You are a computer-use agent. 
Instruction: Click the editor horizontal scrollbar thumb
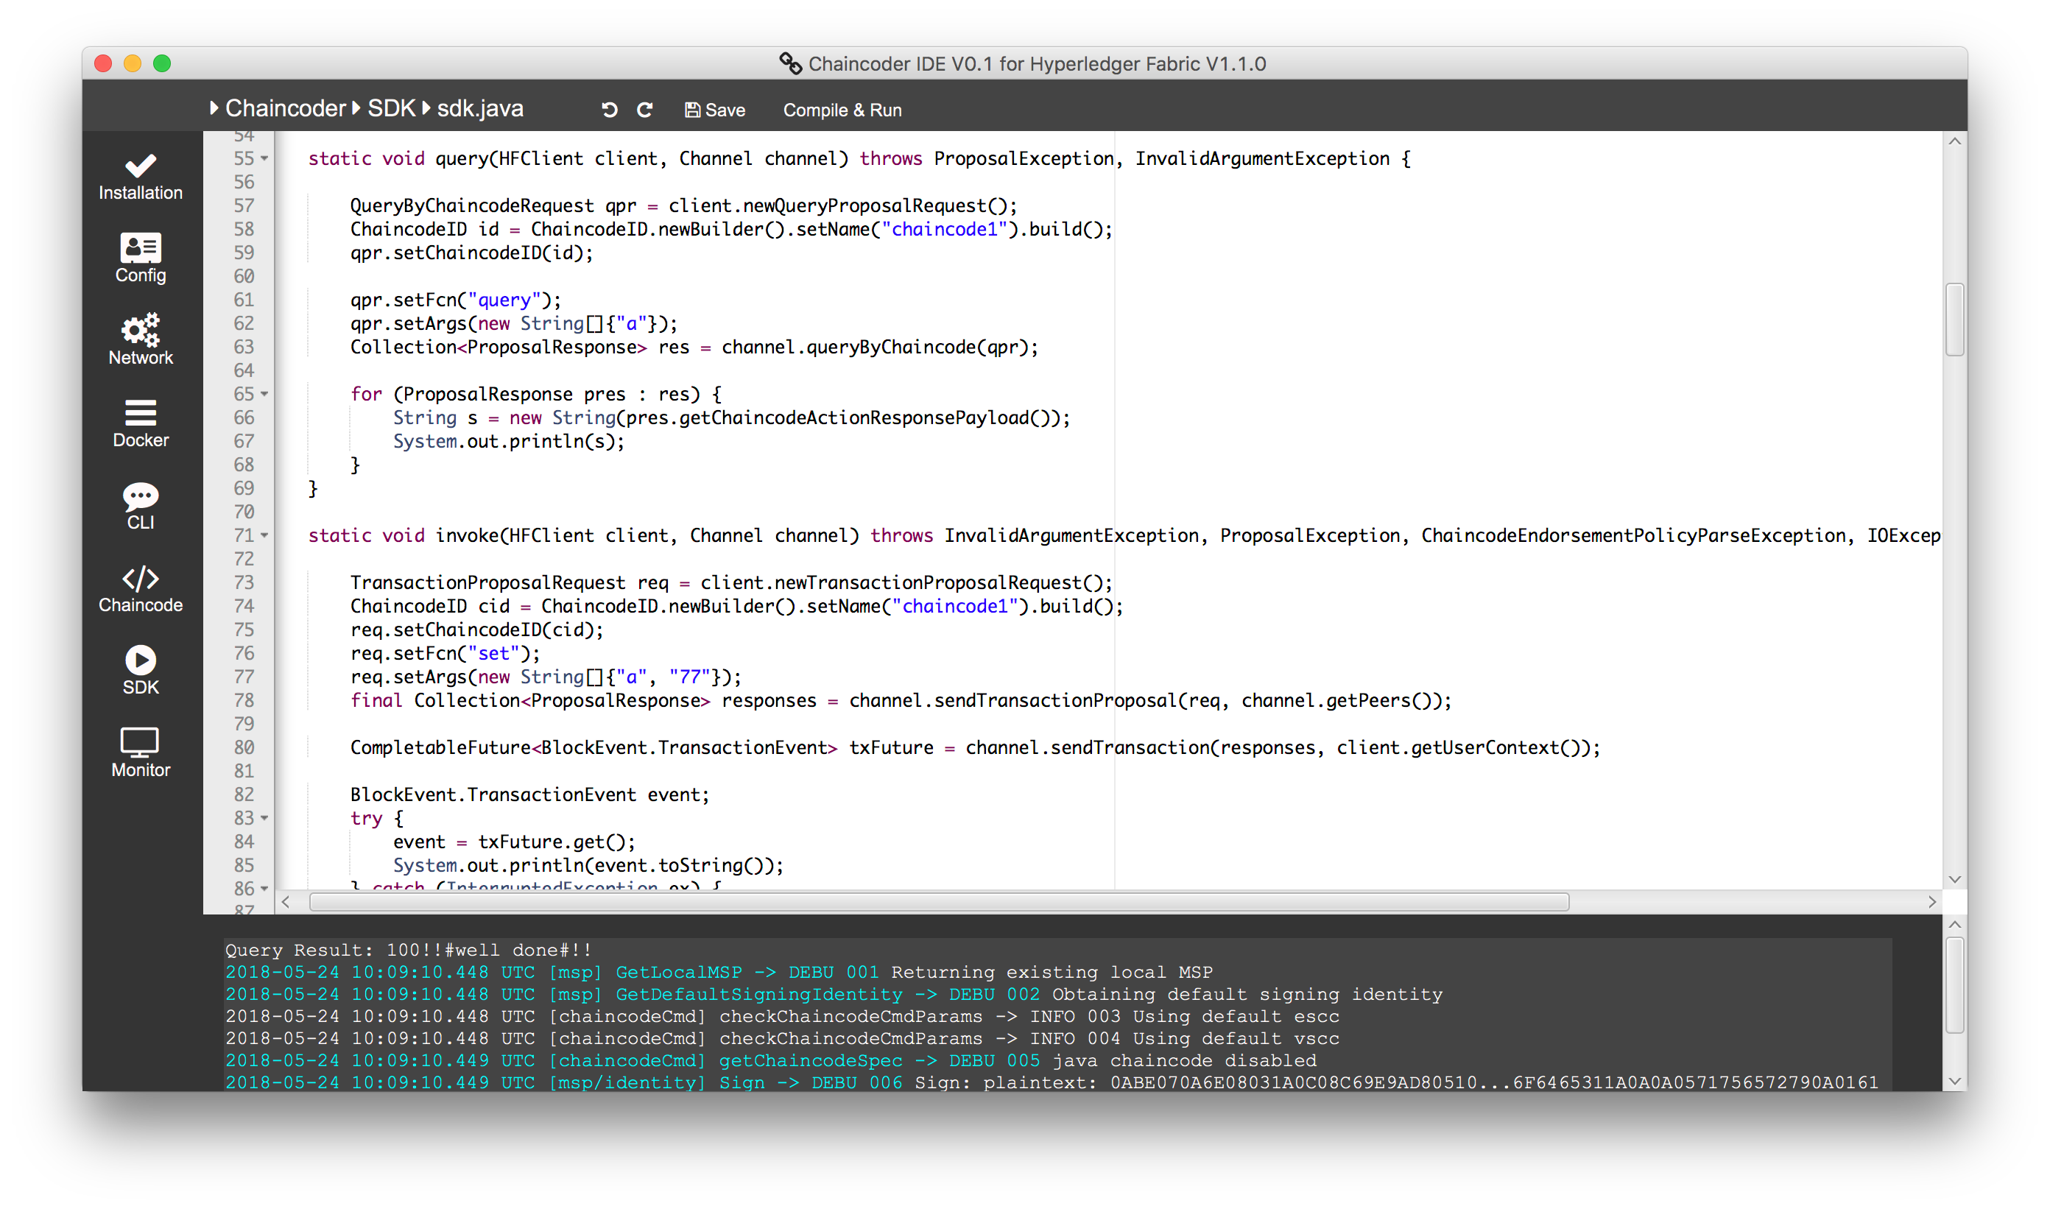click(939, 902)
